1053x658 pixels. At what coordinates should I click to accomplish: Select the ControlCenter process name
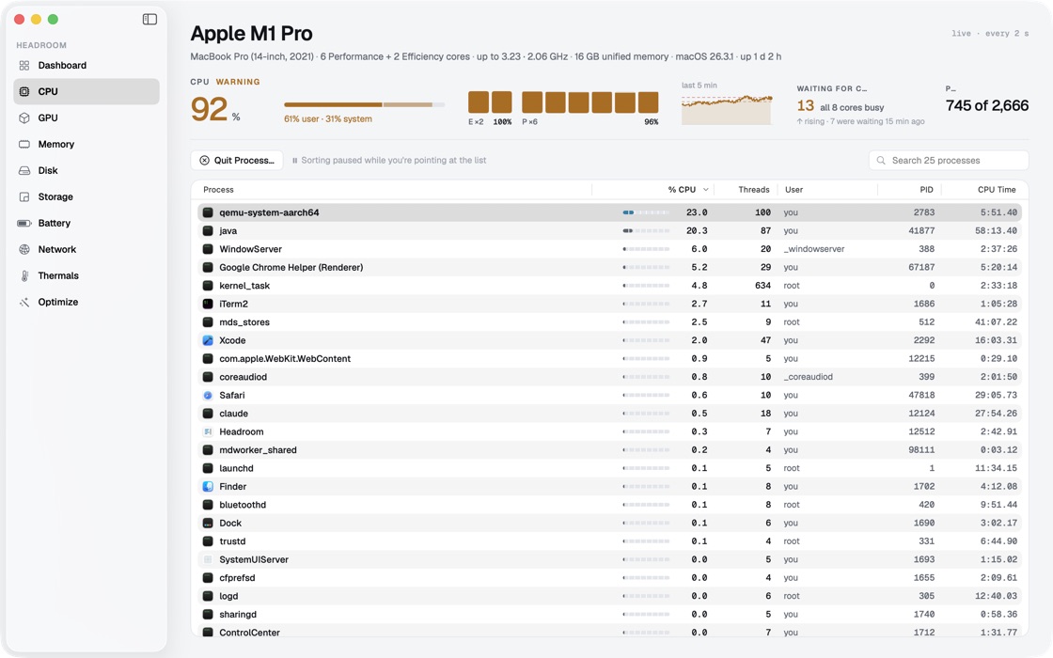point(249,633)
